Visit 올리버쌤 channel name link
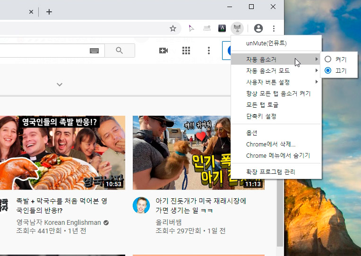 point(169,222)
